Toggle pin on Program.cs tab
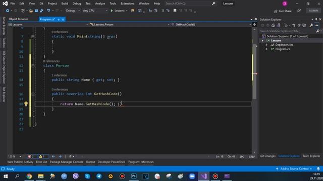This screenshot has height=181, width=323. point(59,19)
